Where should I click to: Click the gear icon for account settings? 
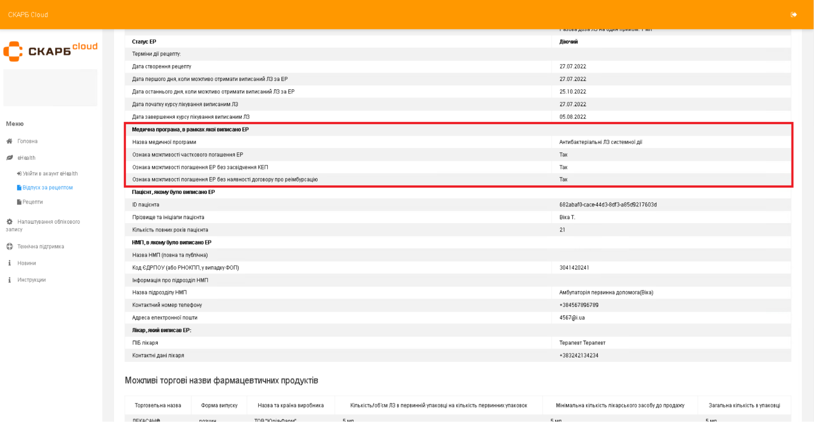click(x=9, y=222)
